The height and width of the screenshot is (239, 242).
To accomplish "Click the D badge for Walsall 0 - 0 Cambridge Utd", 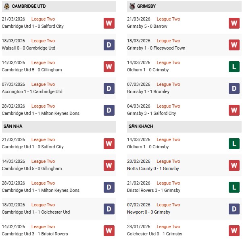I will (109, 45).
